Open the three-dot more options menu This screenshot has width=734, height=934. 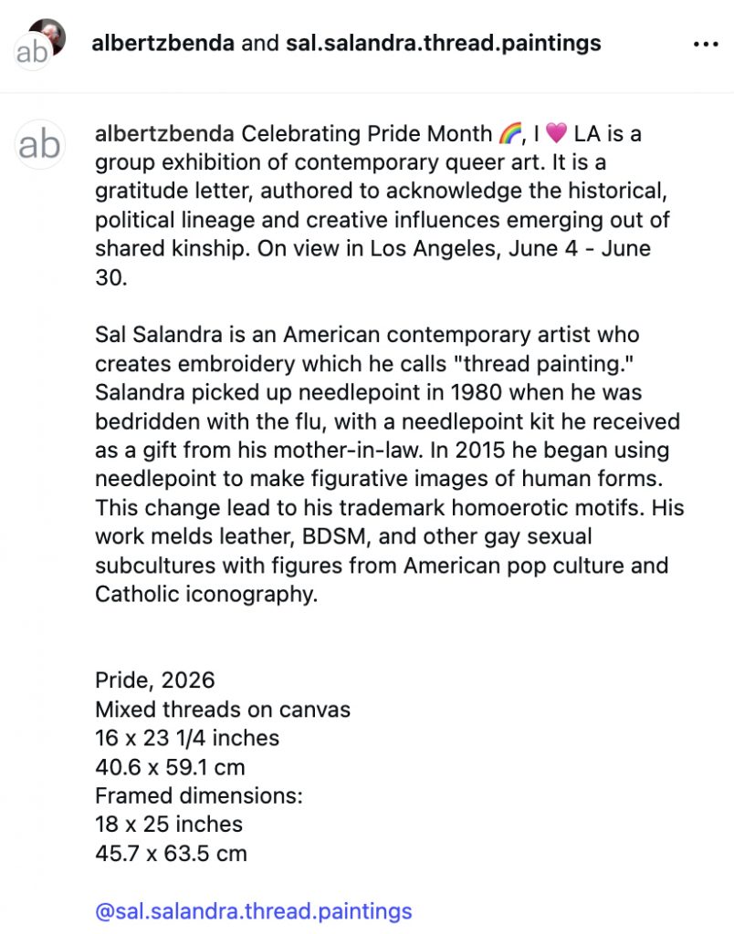[x=706, y=44]
